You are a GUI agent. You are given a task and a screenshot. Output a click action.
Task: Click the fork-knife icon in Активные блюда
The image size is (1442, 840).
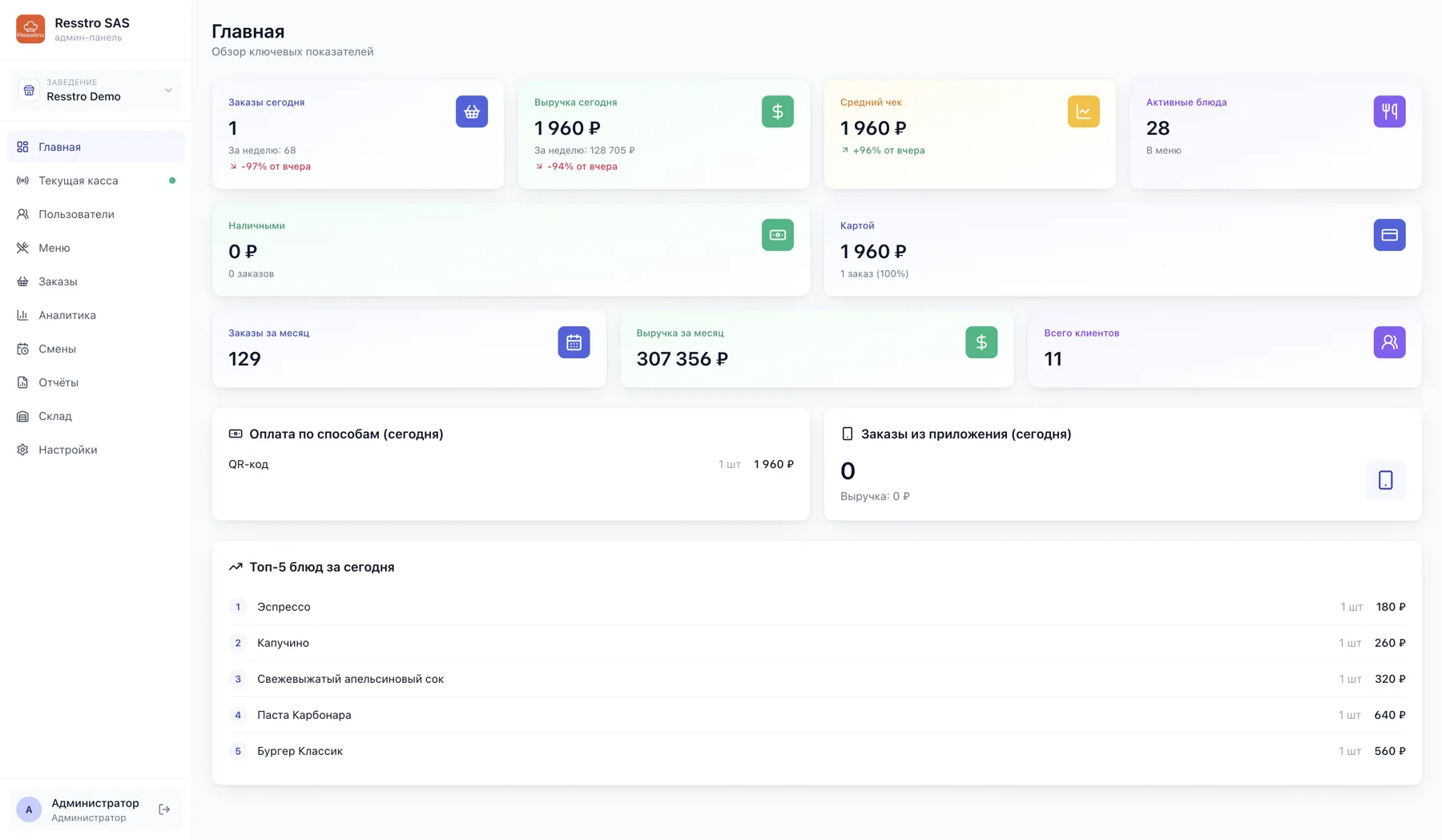pos(1389,111)
